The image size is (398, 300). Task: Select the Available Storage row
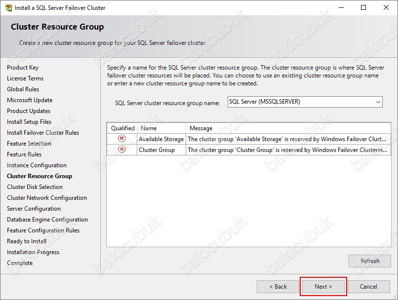(x=161, y=139)
